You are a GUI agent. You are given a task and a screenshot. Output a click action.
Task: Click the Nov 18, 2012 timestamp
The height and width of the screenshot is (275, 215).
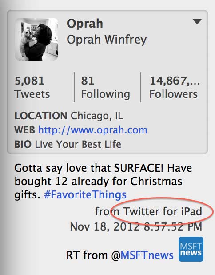point(136,226)
